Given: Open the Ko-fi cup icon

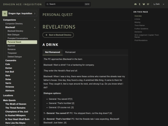Looking at the screenshot, I should pyautogui.click(x=148, y=4).
